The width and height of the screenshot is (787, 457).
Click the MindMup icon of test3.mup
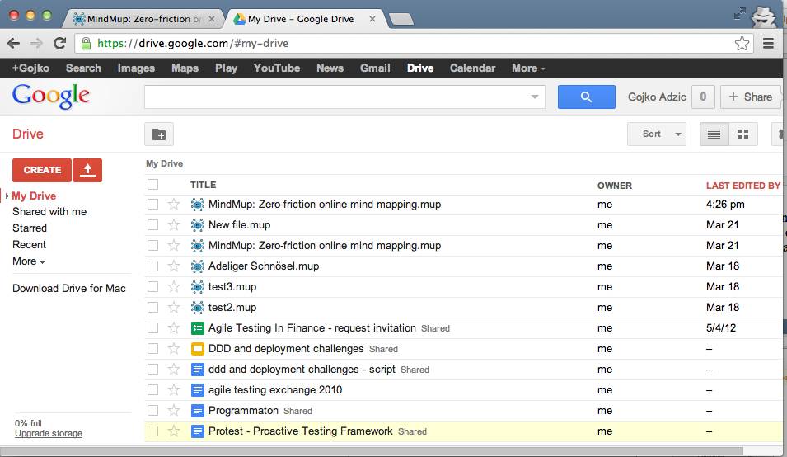[x=198, y=287]
